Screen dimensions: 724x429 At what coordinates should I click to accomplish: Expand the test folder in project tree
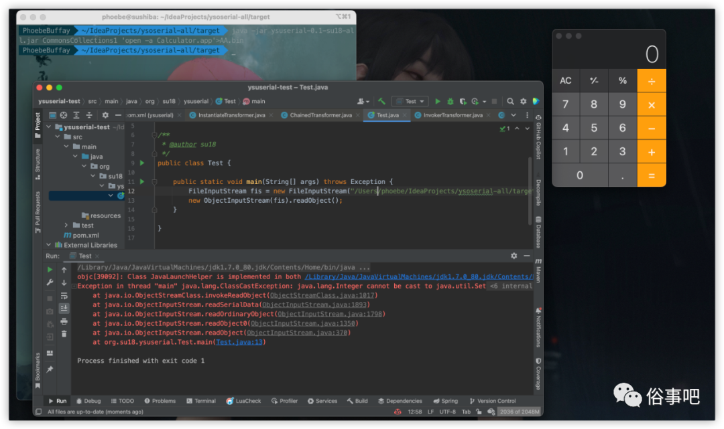(66, 226)
